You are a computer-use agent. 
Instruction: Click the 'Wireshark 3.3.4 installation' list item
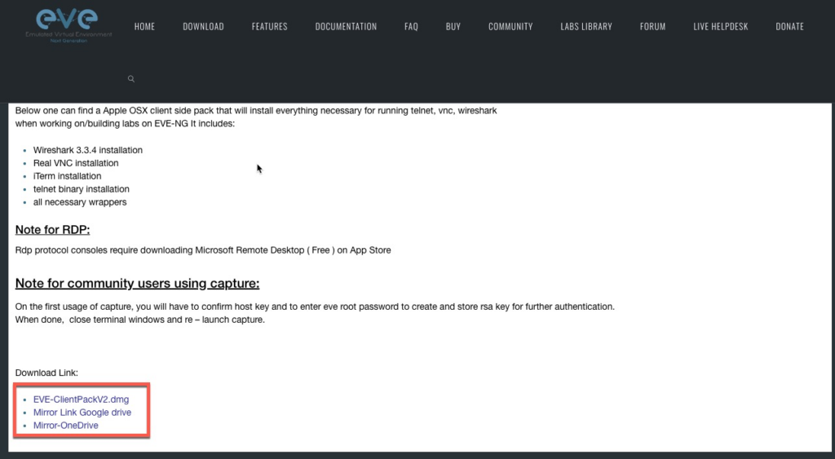pyautogui.click(x=88, y=150)
